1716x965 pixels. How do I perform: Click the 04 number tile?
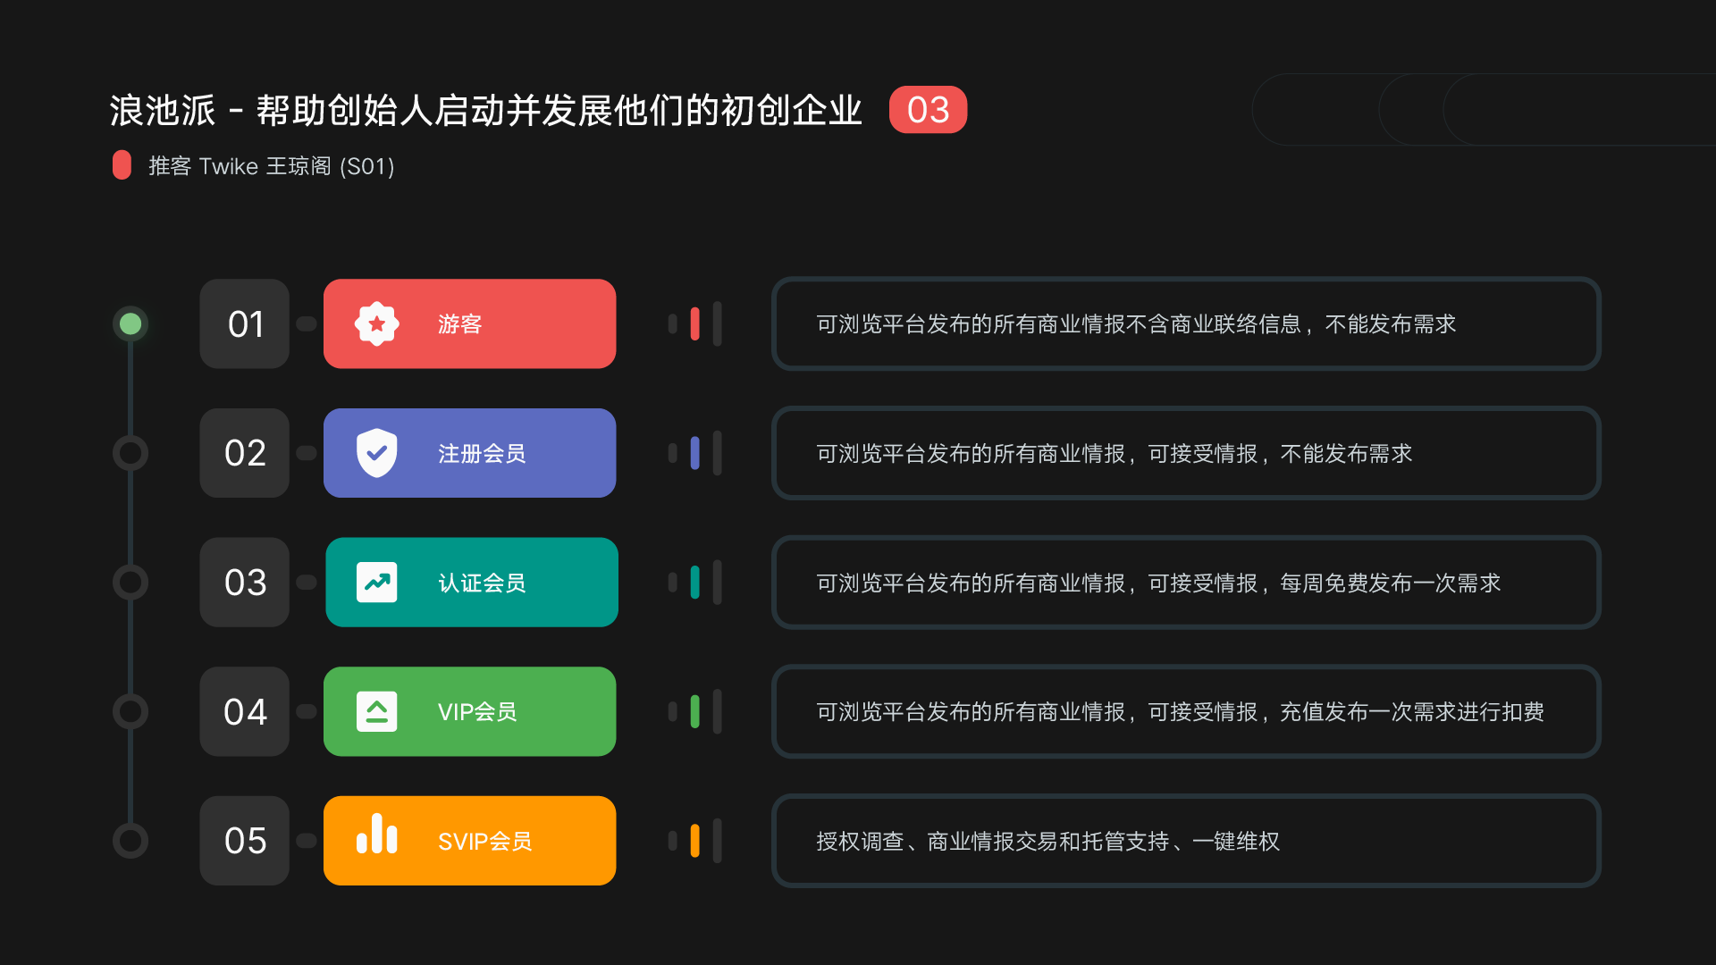point(245,711)
